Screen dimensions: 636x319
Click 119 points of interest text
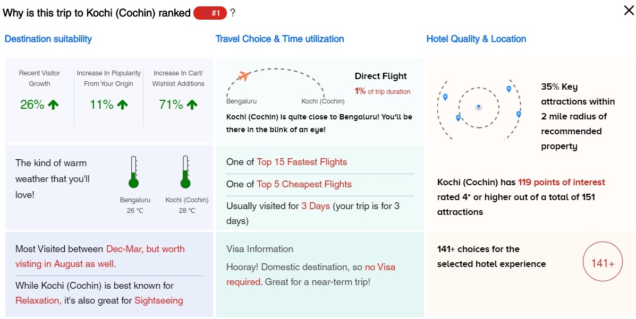coord(562,183)
